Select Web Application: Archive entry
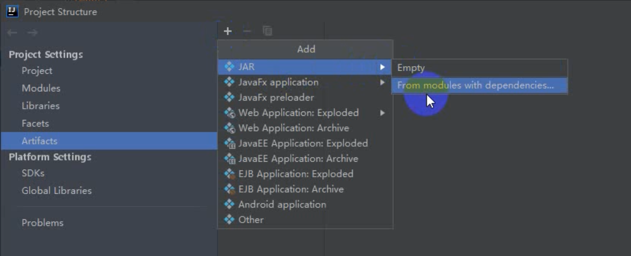Screen dimensions: 631x256 (305, 128)
